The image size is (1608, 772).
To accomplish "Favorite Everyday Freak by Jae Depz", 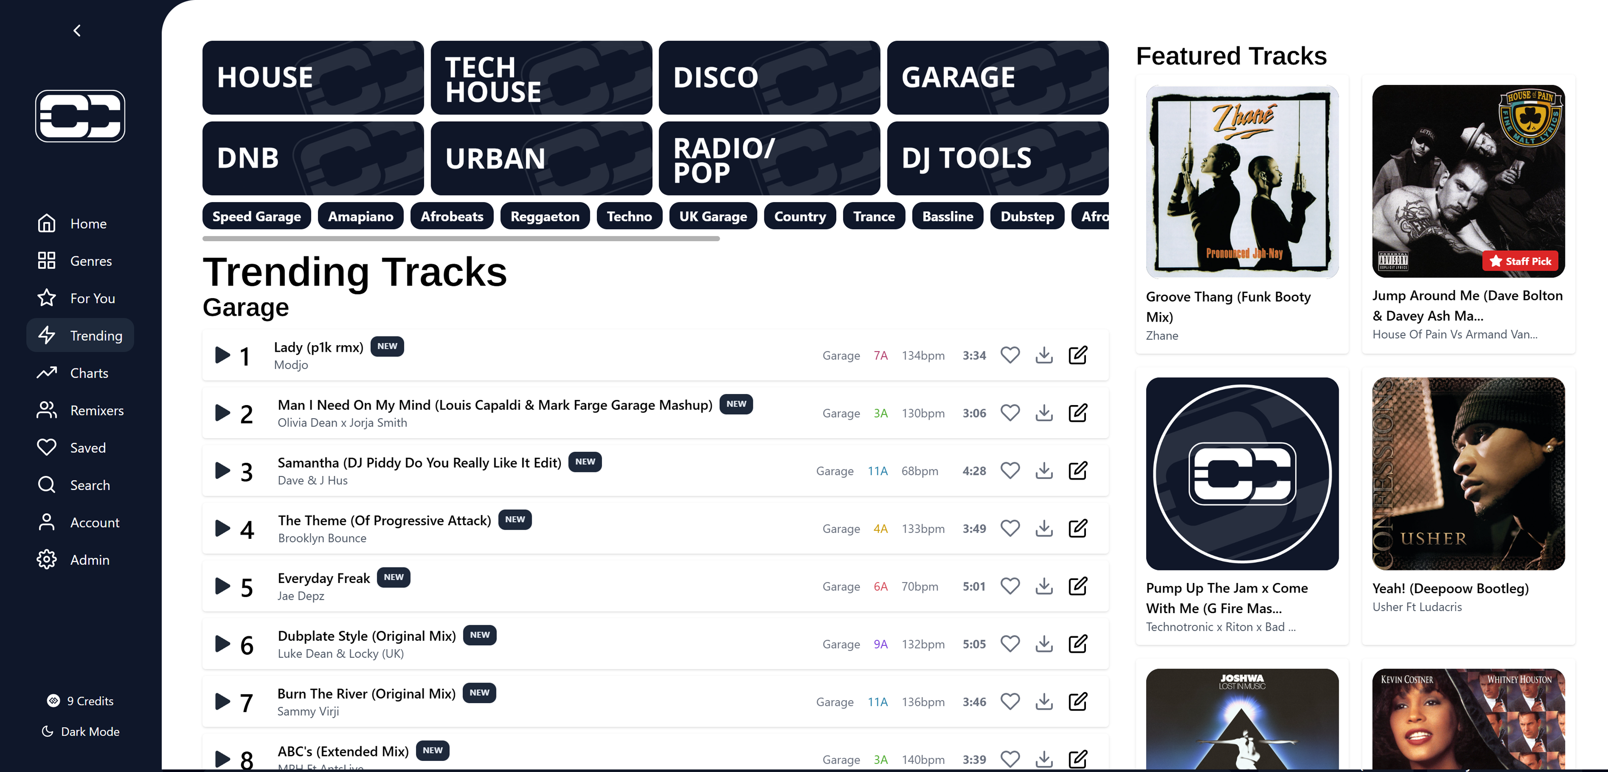I will point(1010,586).
